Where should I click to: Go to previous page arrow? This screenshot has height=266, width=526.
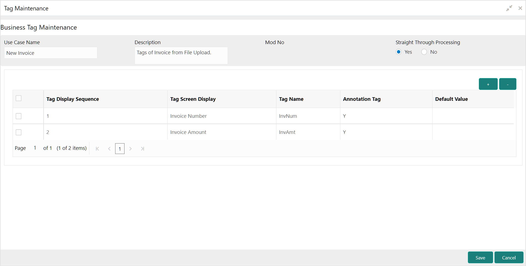[109, 149]
